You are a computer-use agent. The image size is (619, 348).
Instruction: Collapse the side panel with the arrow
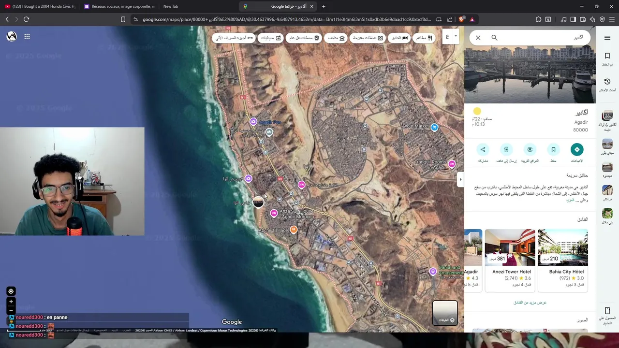[460, 179]
